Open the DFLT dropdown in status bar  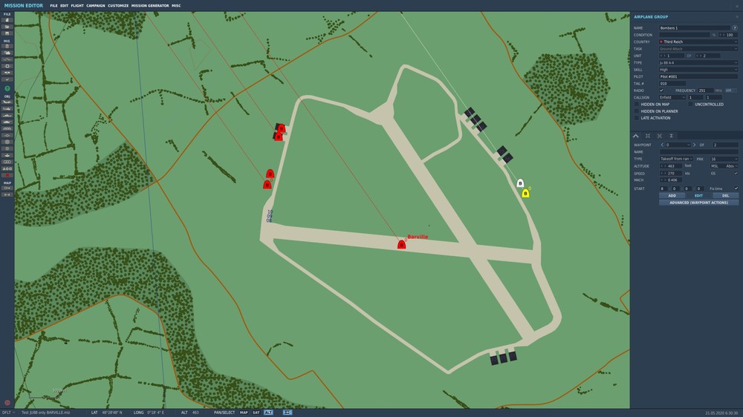point(8,413)
